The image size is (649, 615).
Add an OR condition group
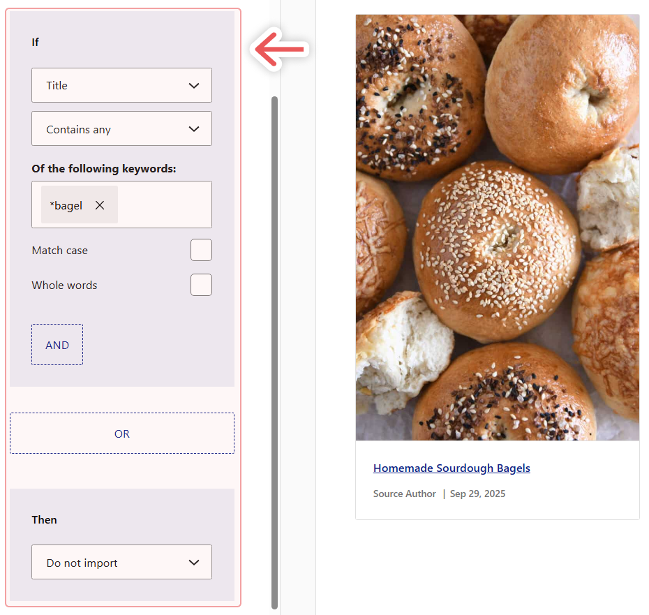121,434
